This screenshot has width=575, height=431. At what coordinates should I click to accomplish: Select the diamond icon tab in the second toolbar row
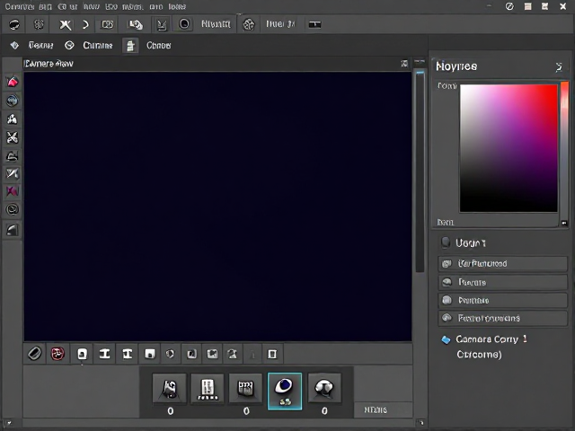pyautogui.click(x=14, y=45)
